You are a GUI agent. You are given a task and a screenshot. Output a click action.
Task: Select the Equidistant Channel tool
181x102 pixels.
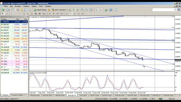click(24, 14)
